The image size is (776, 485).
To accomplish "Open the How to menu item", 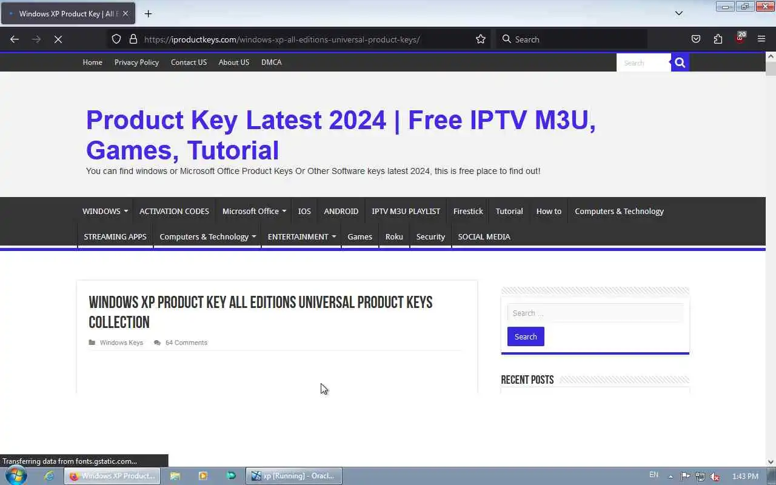I will pos(549,211).
